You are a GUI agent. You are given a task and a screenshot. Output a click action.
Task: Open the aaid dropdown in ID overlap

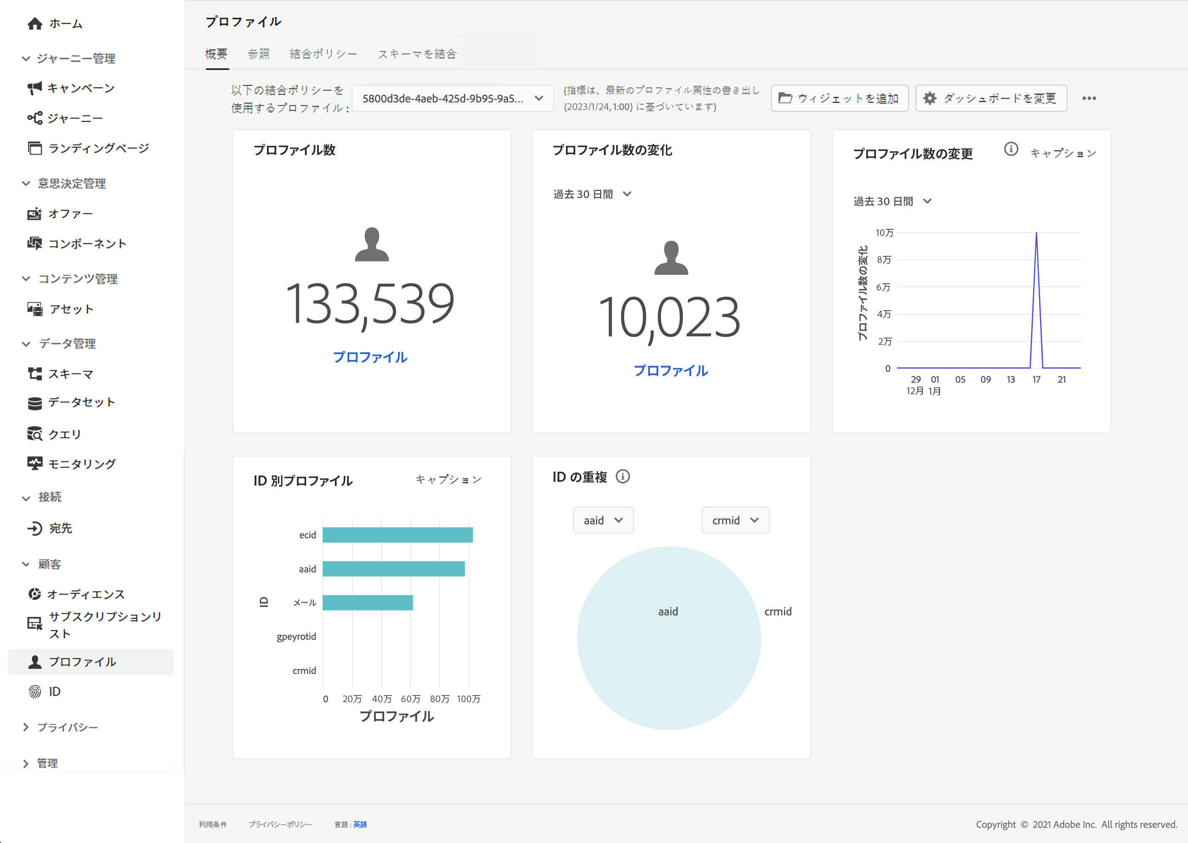603,520
